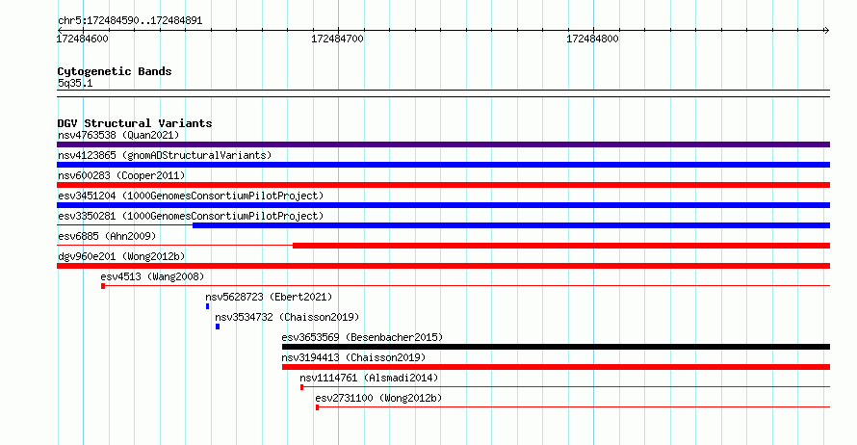Image resolution: width=857 pixels, height=445 pixels.
Task: Click the DGV Structural Variants track title
Action: point(135,123)
